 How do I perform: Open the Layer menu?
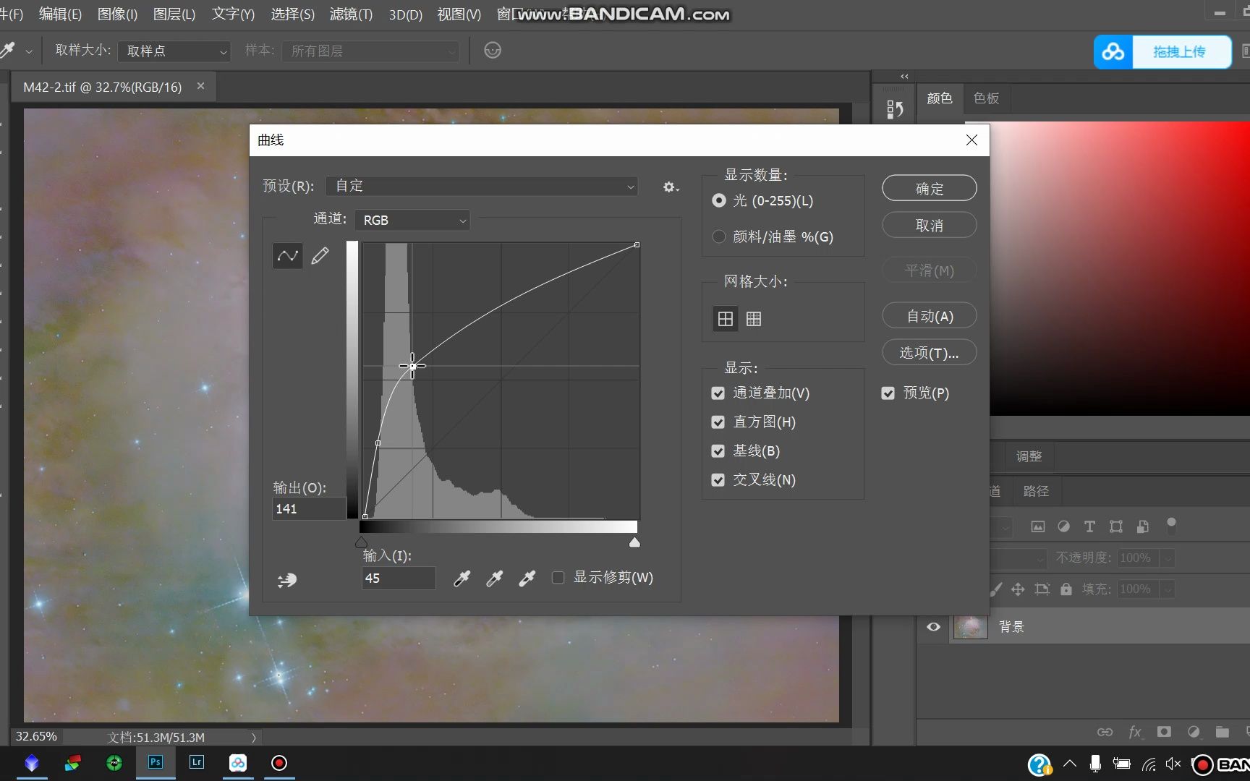(x=174, y=14)
